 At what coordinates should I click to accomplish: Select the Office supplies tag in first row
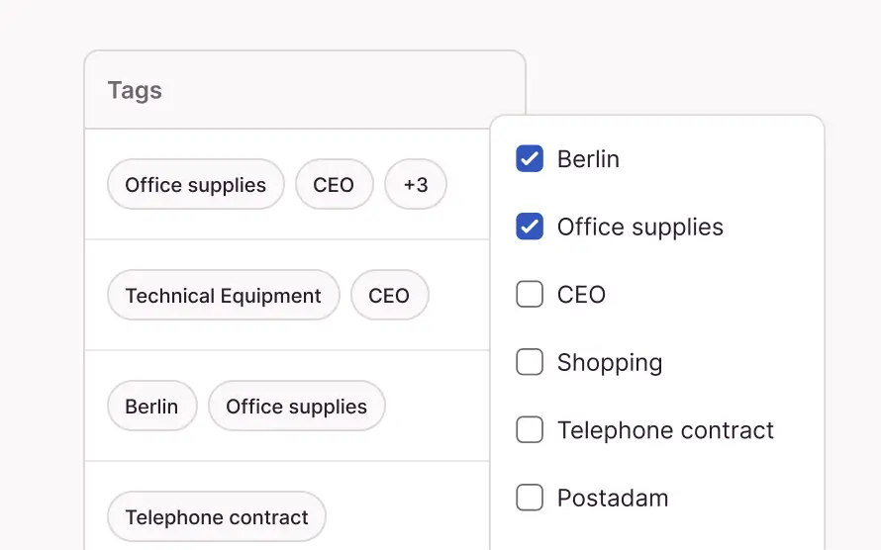(195, 185)
